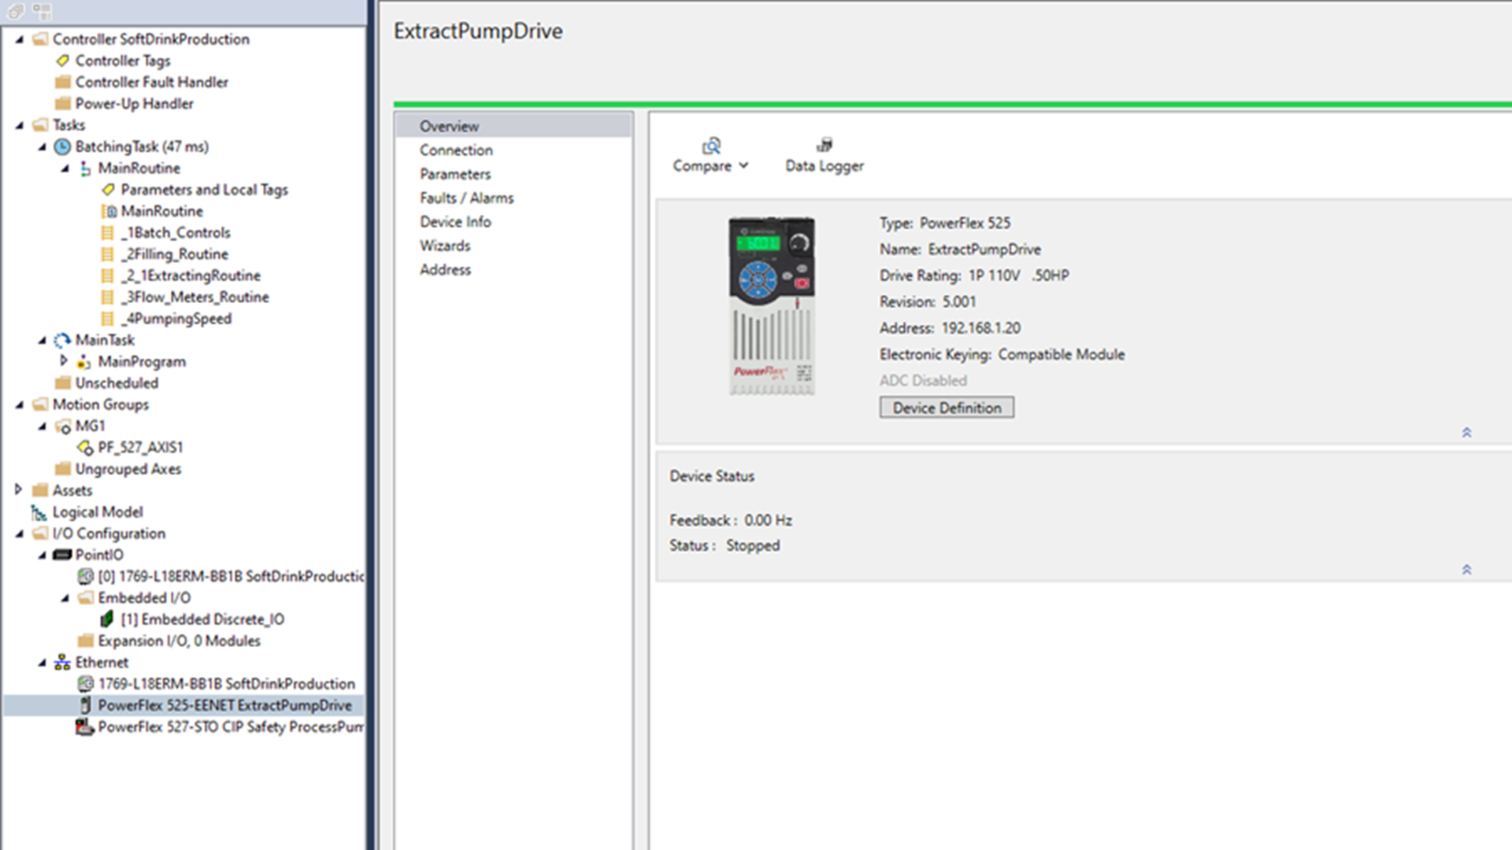Click the PowerFlex 525 drive icon in tree
The height and width of the screenshot is (850, 1512).
pos(86,705)
